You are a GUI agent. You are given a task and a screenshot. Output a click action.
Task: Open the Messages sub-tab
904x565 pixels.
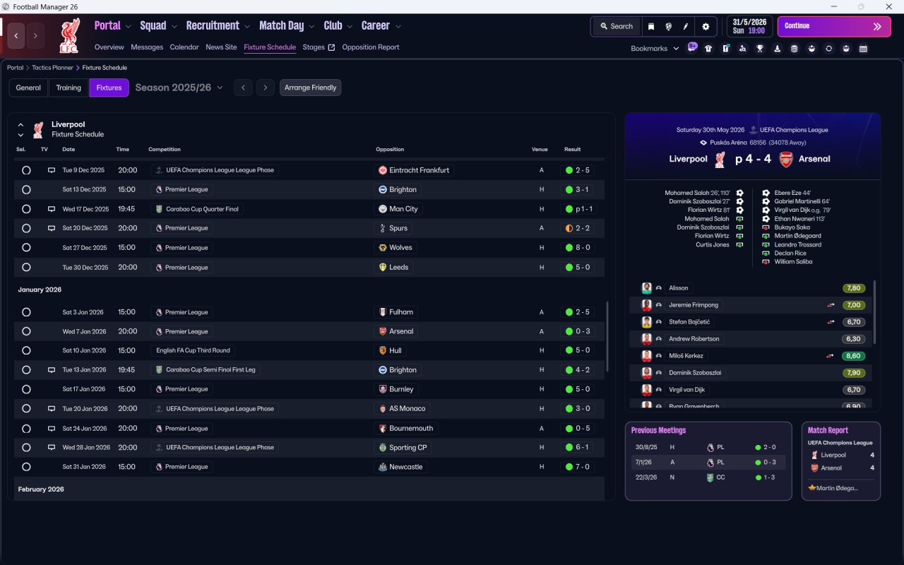(147, 47)
